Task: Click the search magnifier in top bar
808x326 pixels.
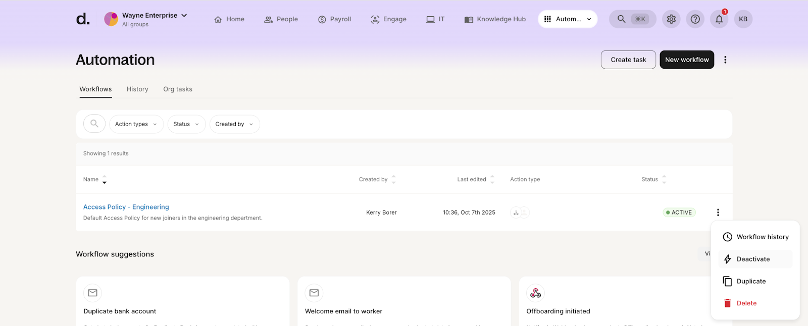Action: (x=622, y=19)
